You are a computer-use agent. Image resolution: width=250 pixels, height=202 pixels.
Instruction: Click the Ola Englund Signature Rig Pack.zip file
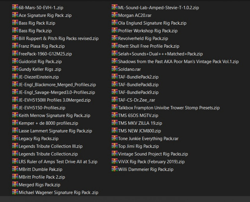[152, 23]
